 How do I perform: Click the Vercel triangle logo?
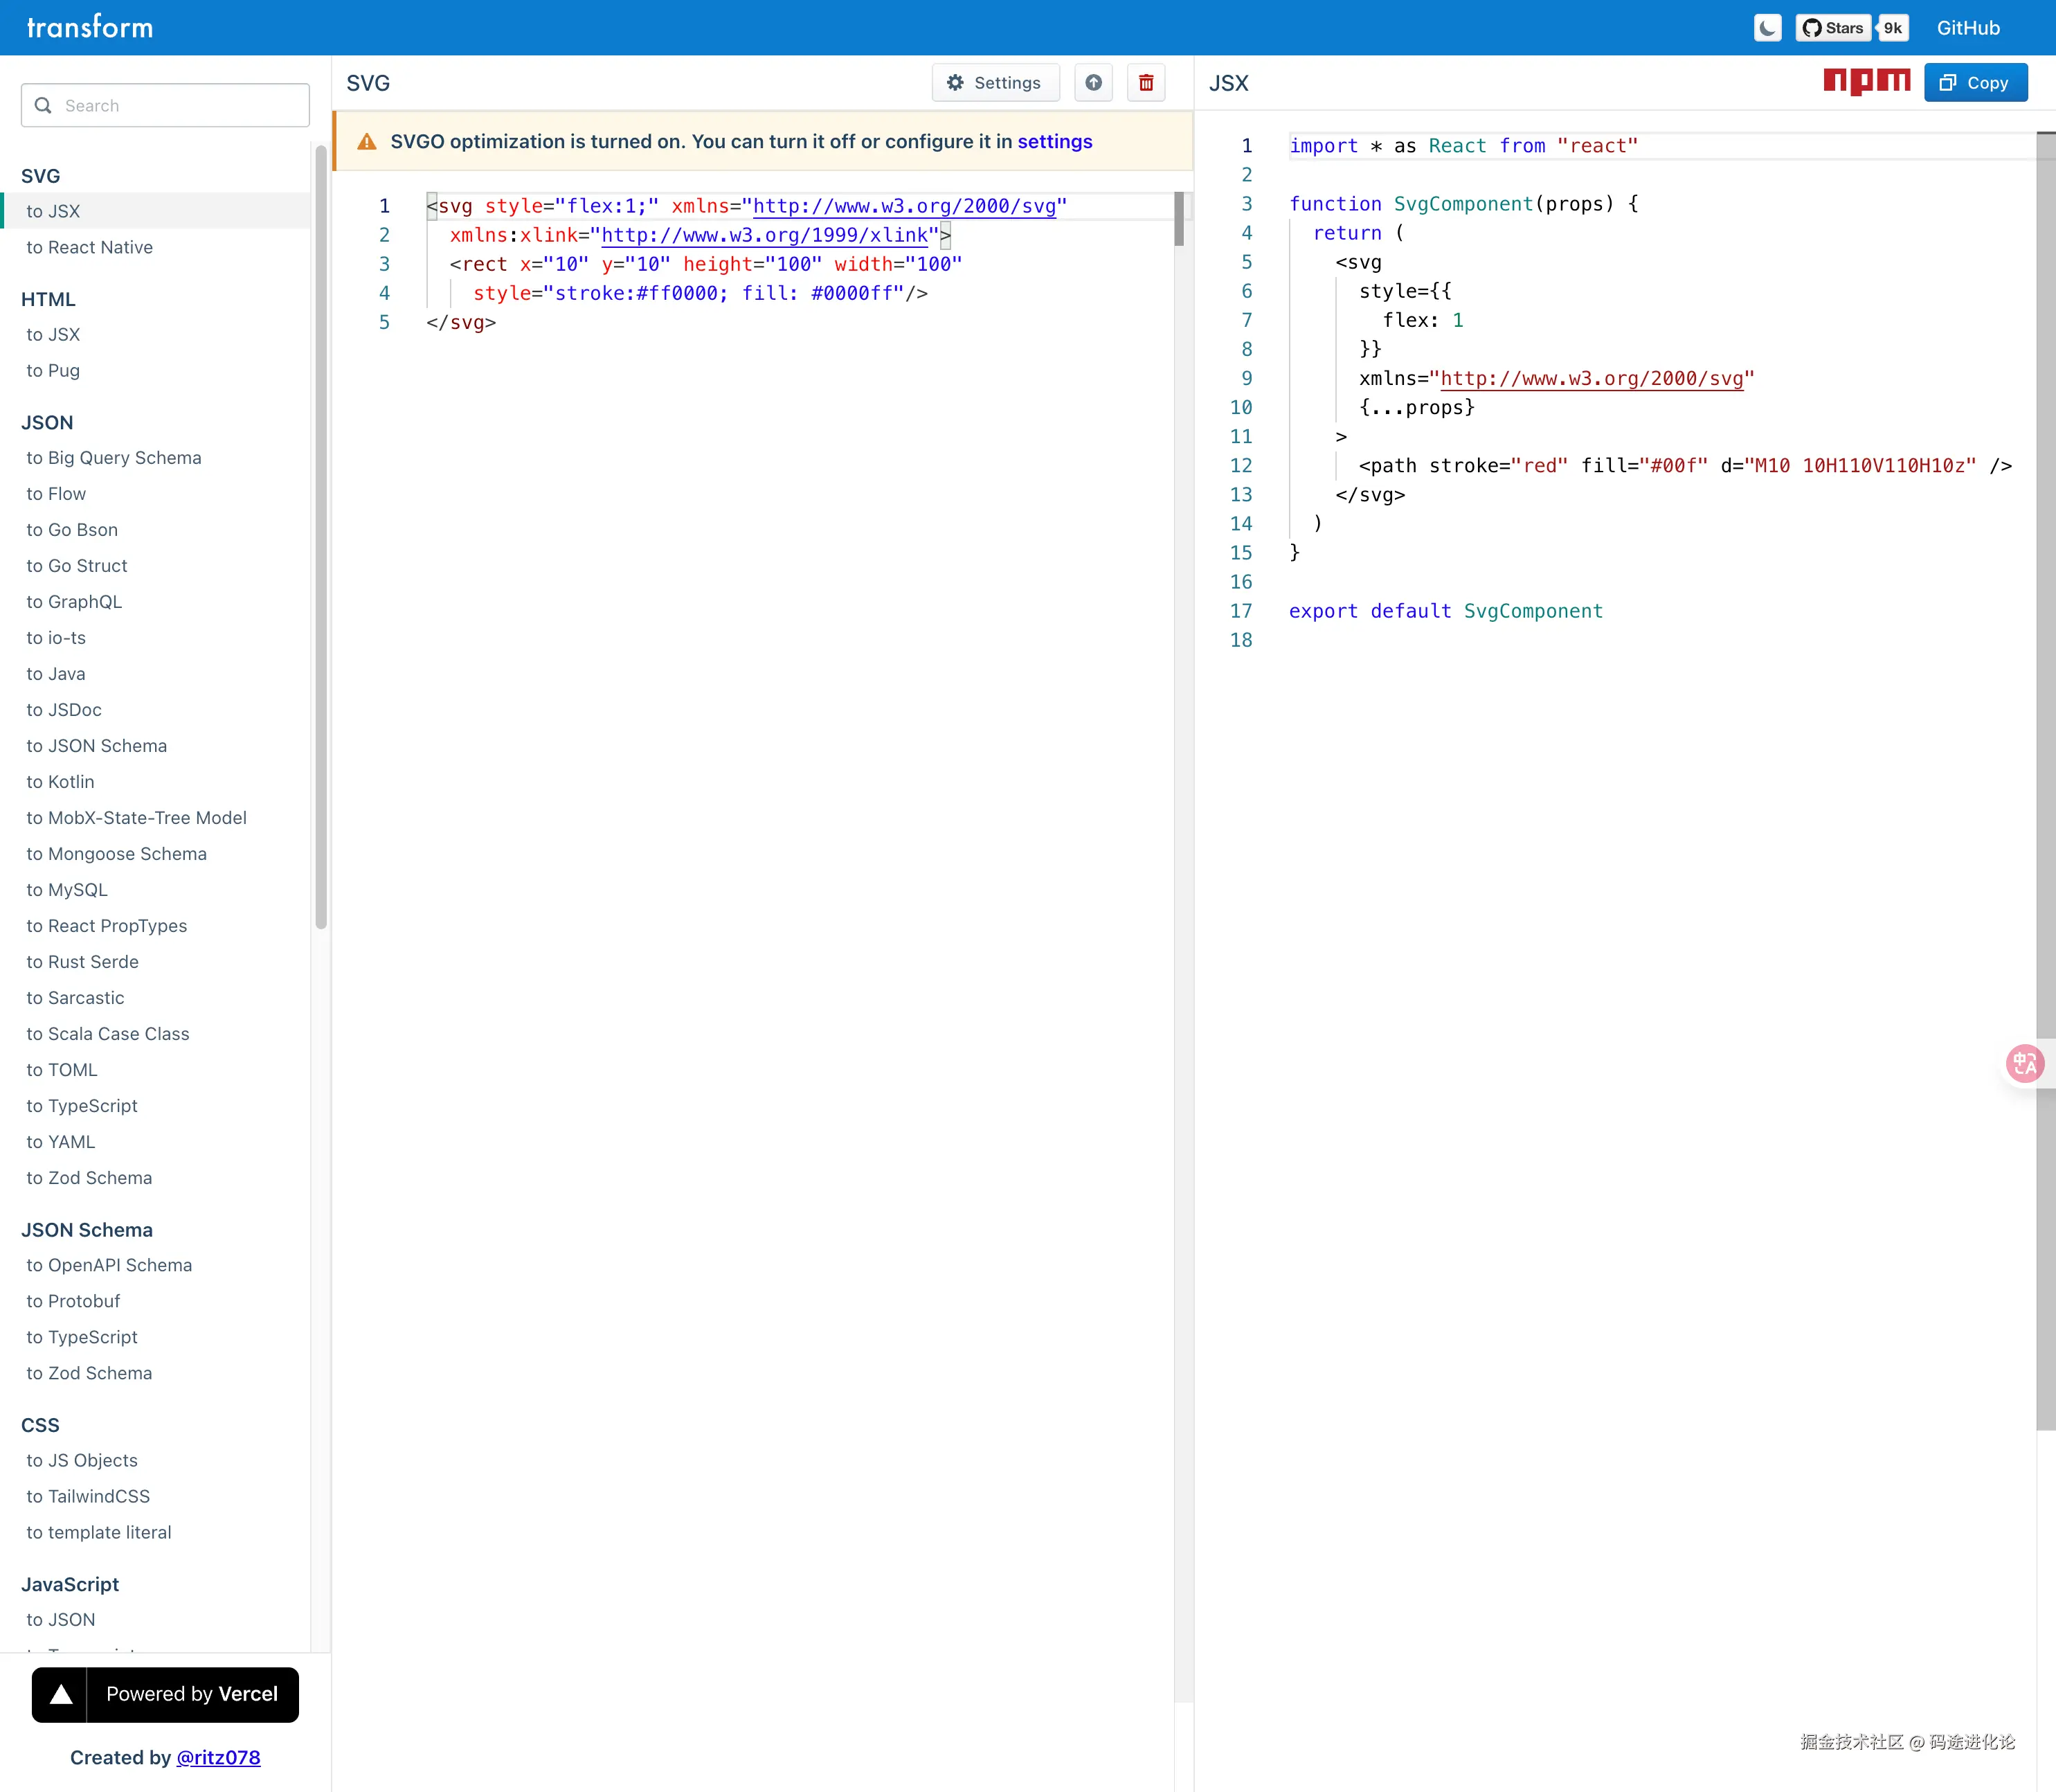(61, 1694)
